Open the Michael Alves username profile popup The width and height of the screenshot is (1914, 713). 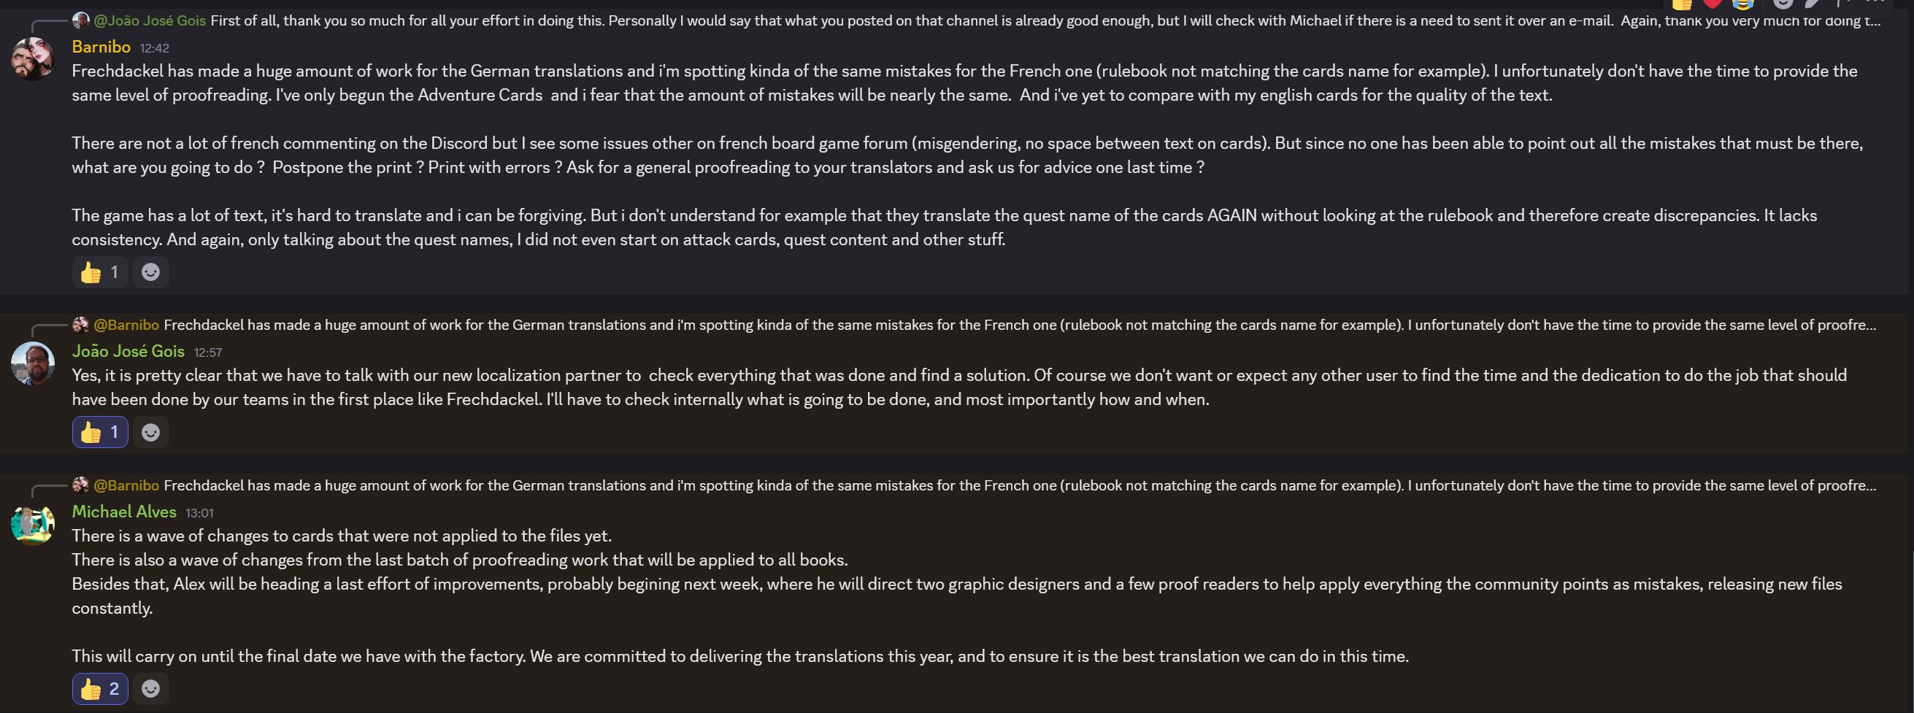124,512
